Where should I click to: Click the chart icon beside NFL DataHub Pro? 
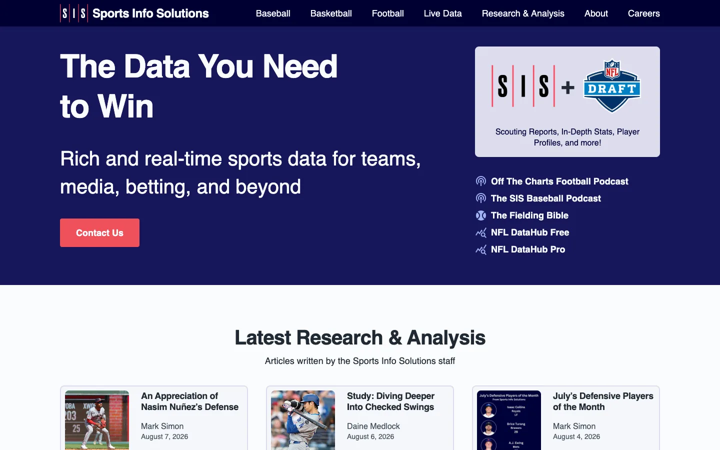[x=481, y=249]
